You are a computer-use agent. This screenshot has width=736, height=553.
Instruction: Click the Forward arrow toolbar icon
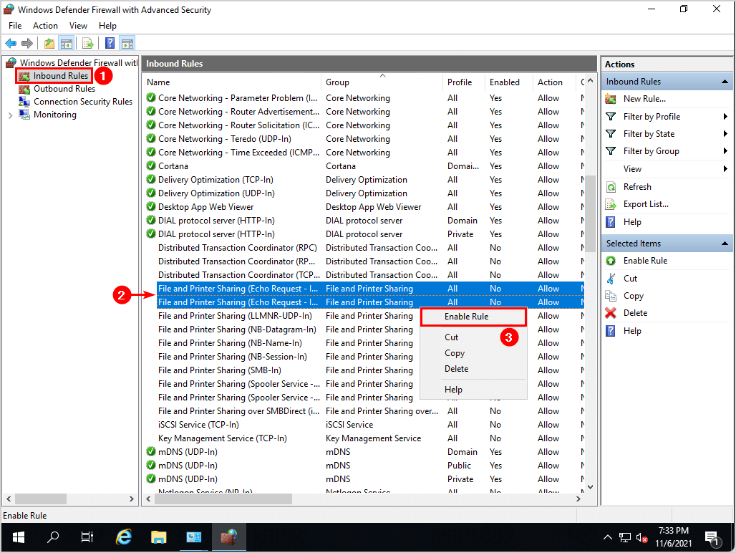point(27,44)
